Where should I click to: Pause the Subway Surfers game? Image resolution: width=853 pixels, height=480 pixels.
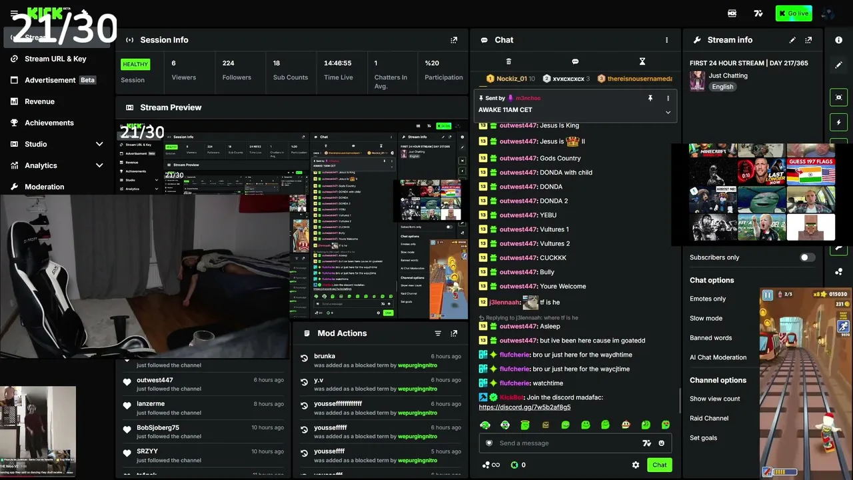(x=767, y=295)
